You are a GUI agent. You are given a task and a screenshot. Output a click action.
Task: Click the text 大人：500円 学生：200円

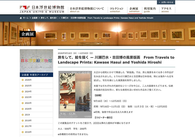72,129
